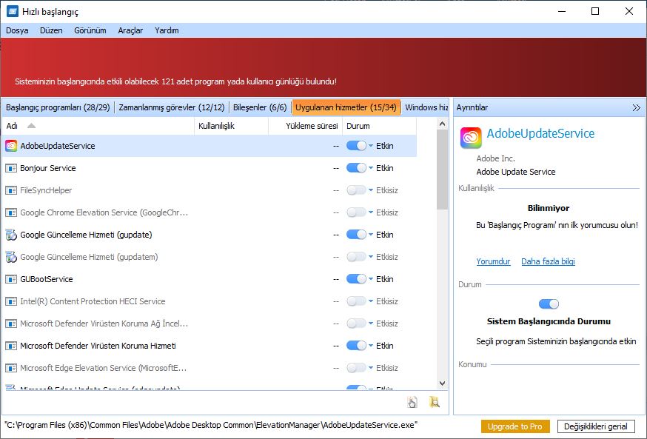
Task: Click the scrollbar down arrow of service list
Action: click(x=443, y=383)
